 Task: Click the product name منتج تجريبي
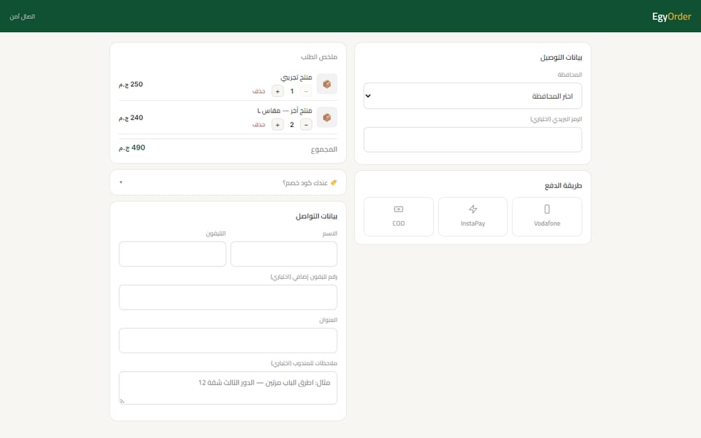coord(296,77)
